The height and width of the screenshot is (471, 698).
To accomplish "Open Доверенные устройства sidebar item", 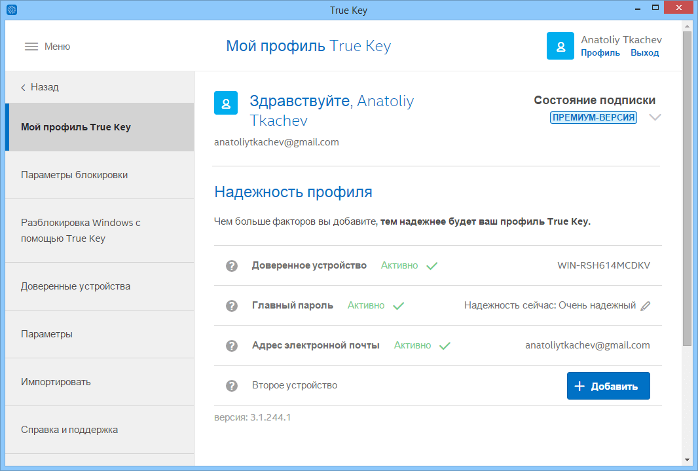I will click(75, 286).
